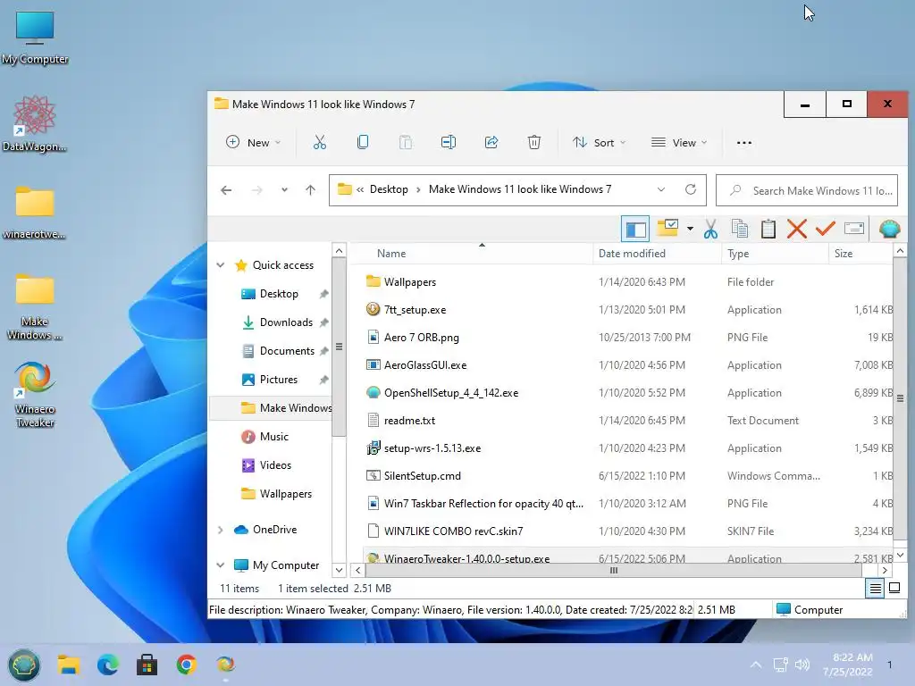Show hidden tray icons chevron
The image size is (915, 686).
click(756, 665)
